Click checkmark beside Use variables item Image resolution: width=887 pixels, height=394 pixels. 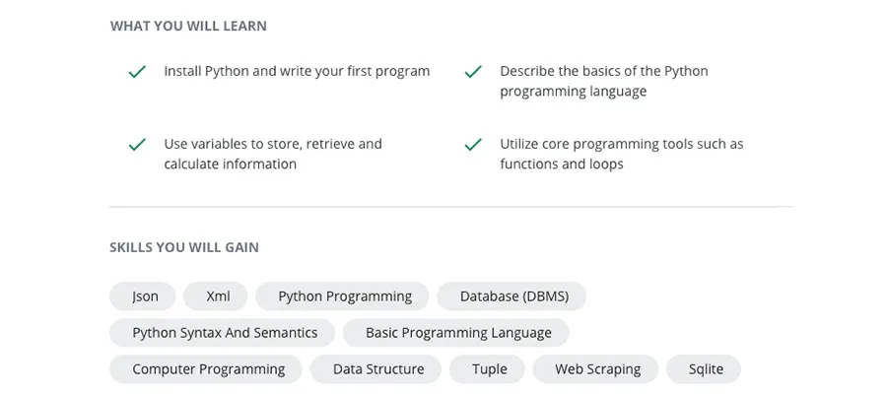(137, 145)
